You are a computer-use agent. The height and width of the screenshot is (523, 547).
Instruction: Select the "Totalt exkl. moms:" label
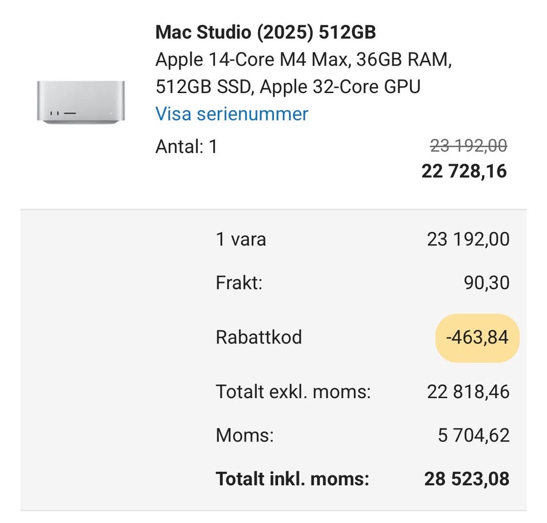click(x=293, y=392)
